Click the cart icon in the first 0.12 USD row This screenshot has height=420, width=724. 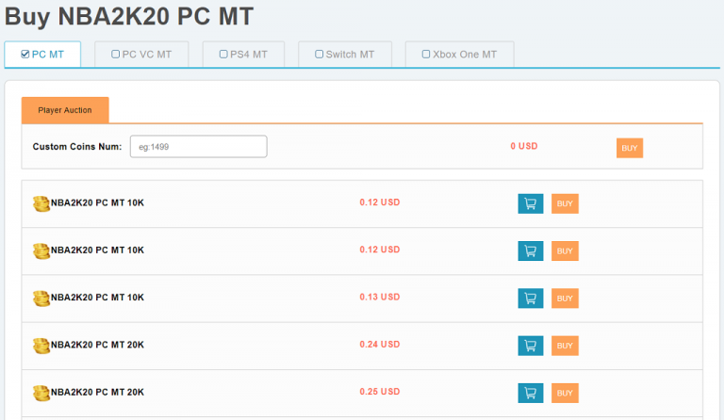point(531,203)
